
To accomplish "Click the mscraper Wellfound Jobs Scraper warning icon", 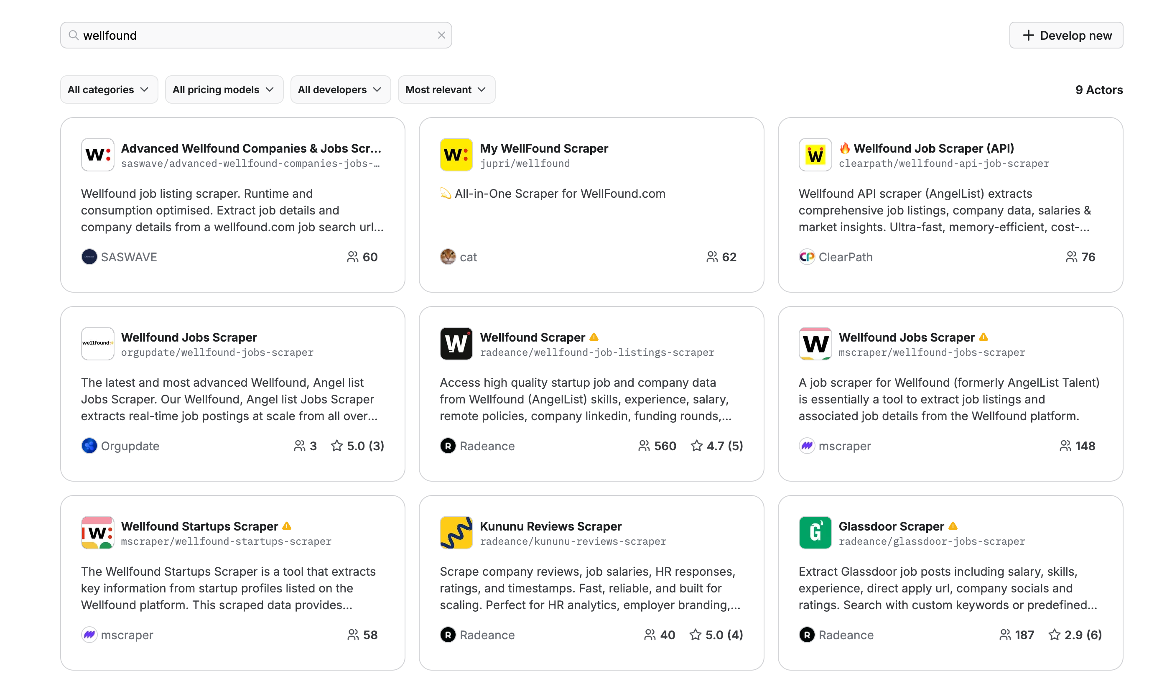I will tap(983, 337).
